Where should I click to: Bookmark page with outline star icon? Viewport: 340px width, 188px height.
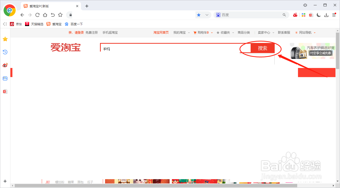[x=60, y=15]
